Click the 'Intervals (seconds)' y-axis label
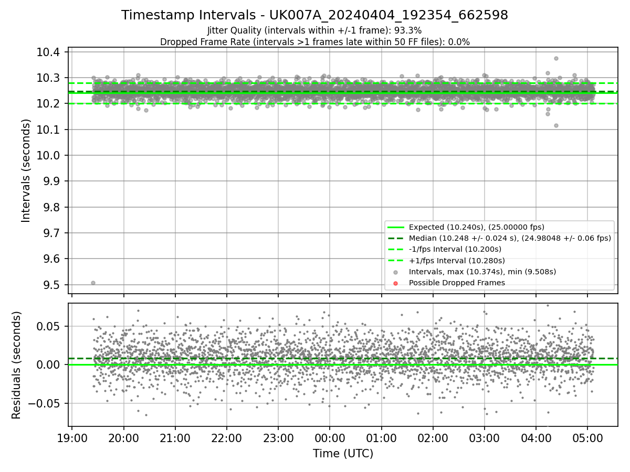 (26, 170)
